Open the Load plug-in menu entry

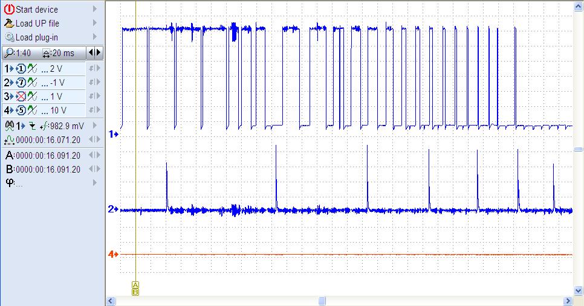tap(36, 37)
